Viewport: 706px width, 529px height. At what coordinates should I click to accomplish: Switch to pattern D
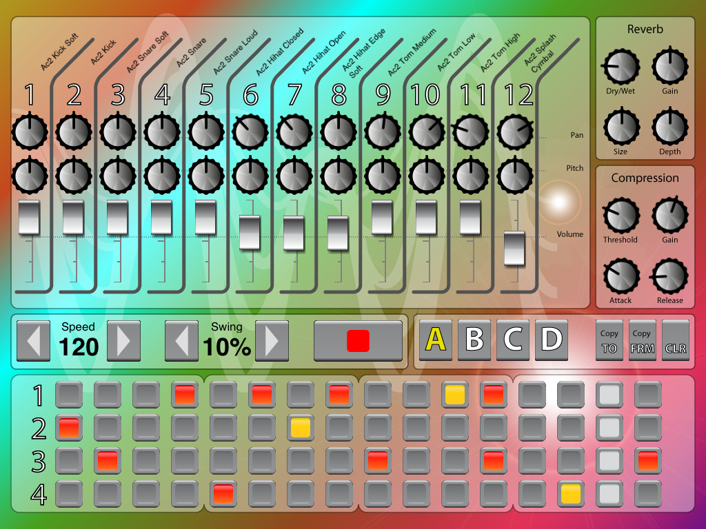click(552, 340)
